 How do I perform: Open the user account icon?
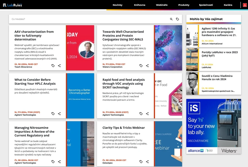coord(245,5)
